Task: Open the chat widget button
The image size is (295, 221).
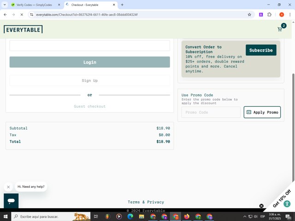Action: pyautogui.click(x=11, y=201)
